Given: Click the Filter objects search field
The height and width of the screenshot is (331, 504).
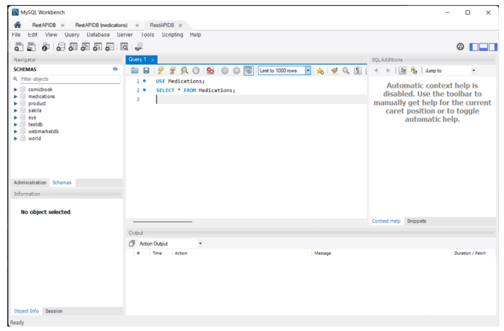Looking at the screenshot, I should [70, 79].
